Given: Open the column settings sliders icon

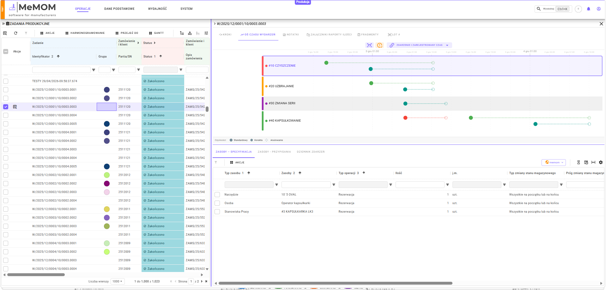Looking at the screenshot, I should click(x=206, y=33).
